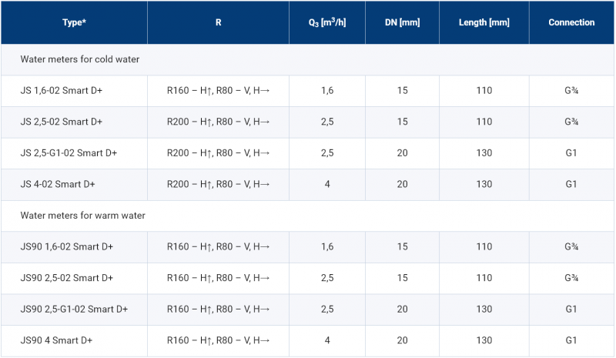
Task: Select the Water meters for cold water row
Action: click(307, 59)
